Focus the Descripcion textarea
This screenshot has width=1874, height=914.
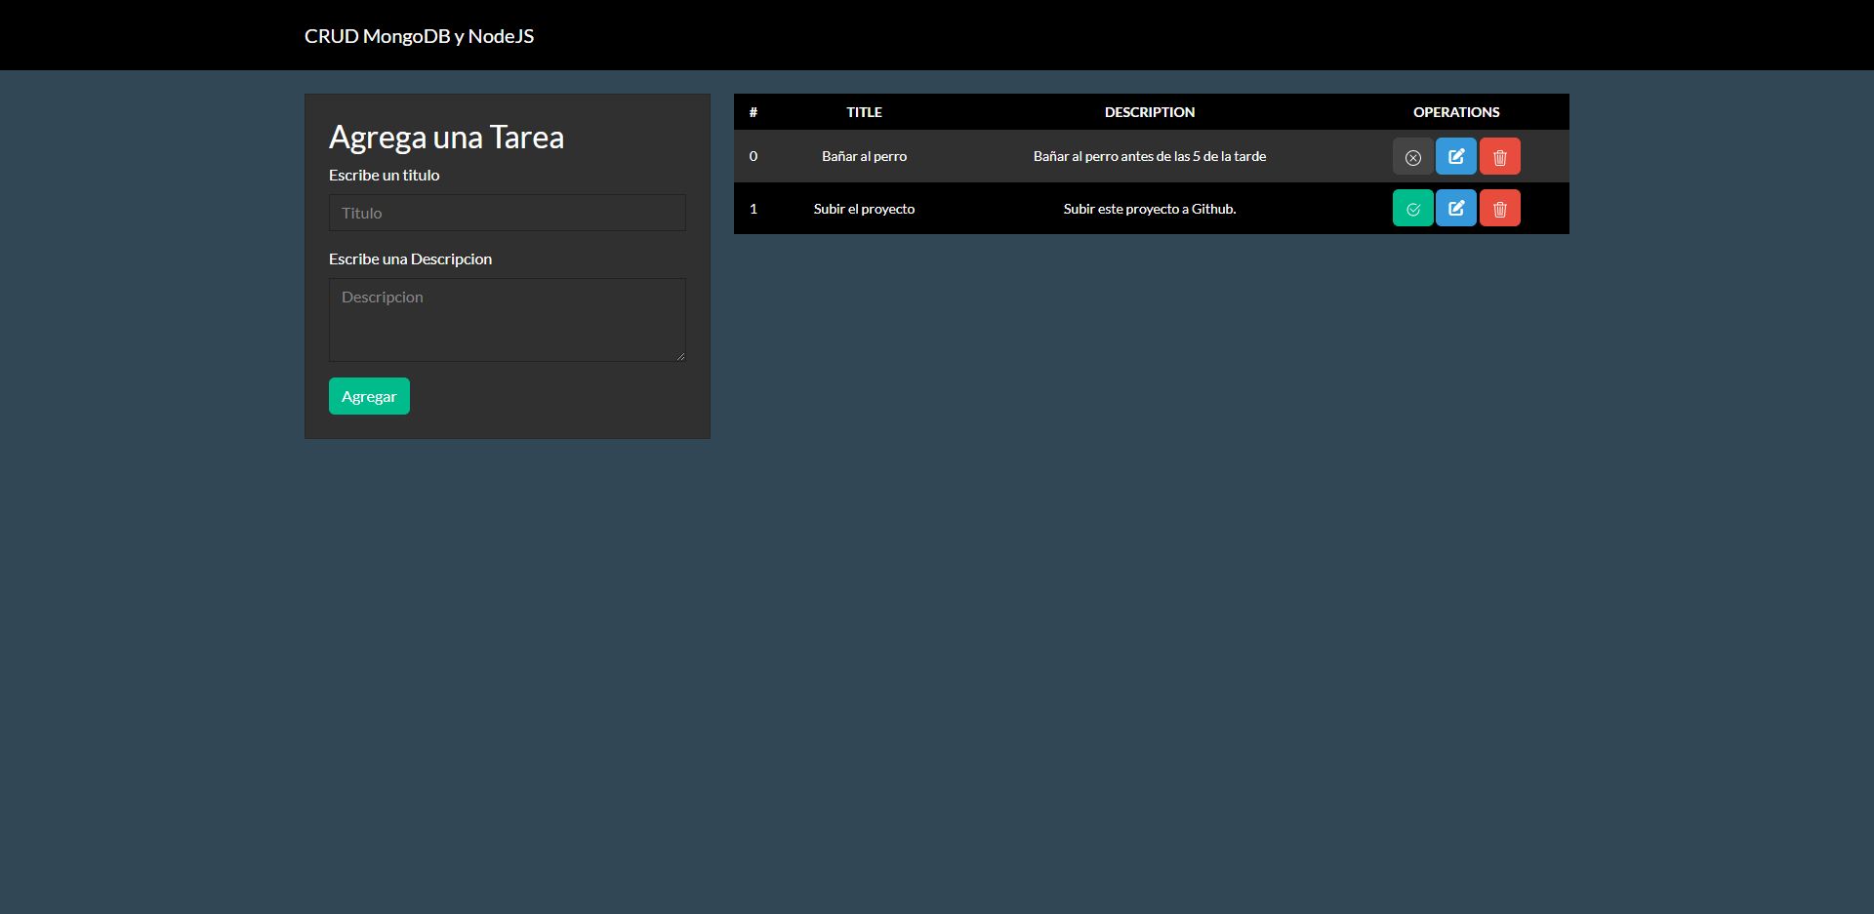point(508,320)
